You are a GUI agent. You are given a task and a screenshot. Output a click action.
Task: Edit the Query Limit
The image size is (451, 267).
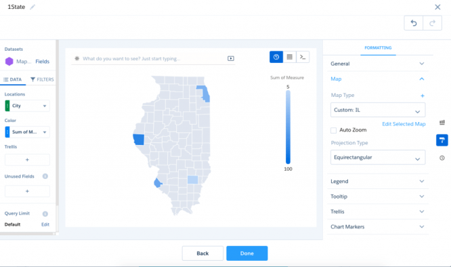(x=45, y=224)
